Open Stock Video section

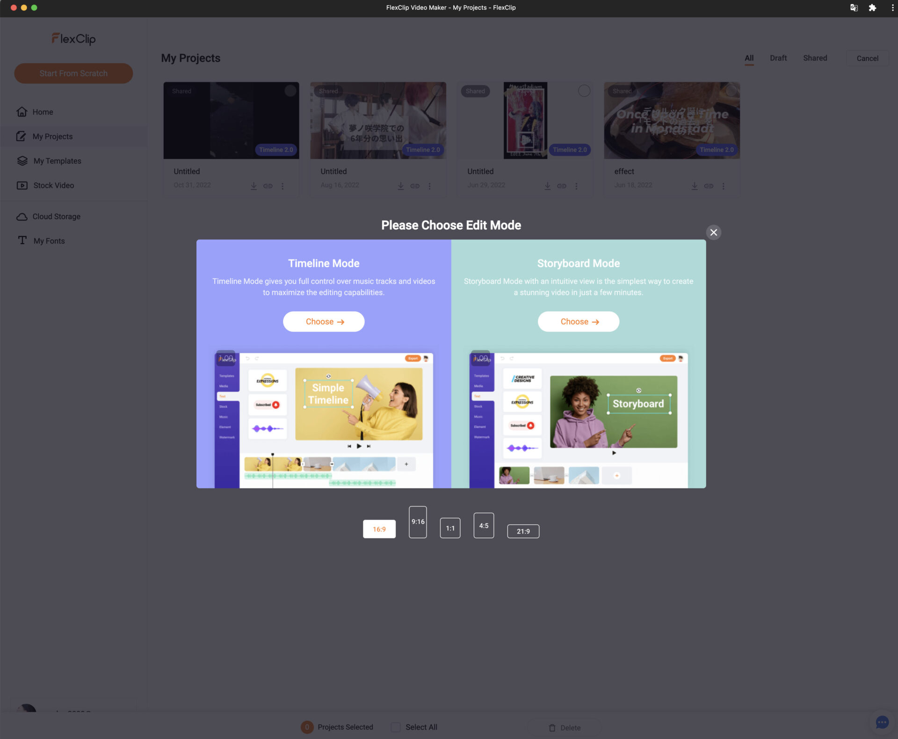point(53,185)
